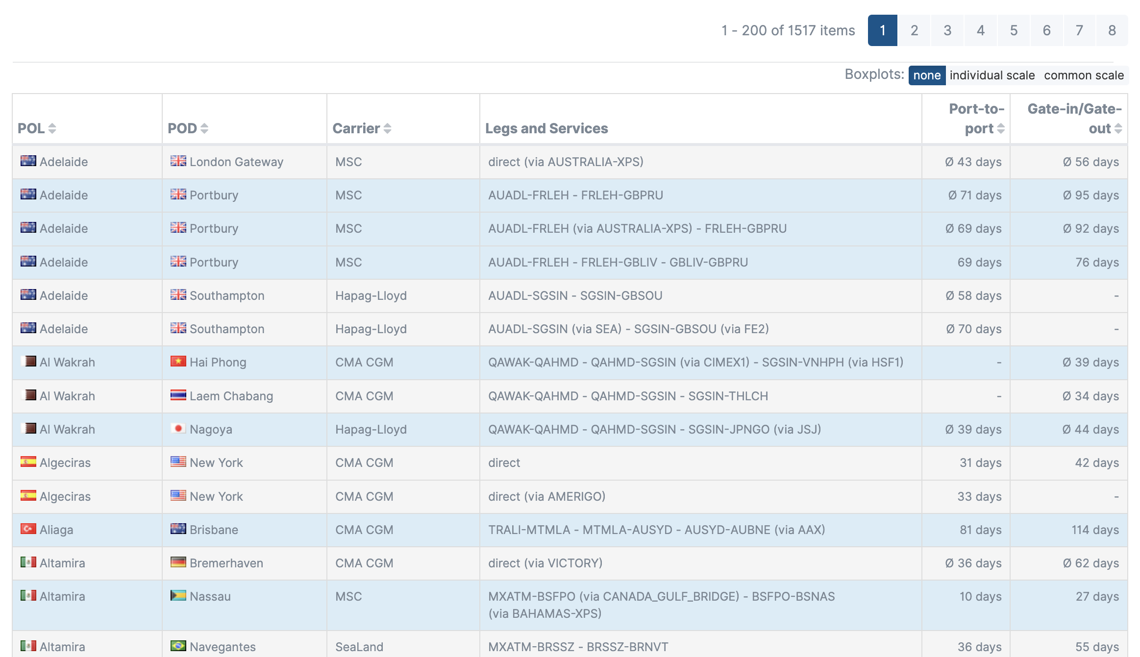Screen dimensions: 1140x657
Task: Click Australia flag beside Brisbane
Action: tap(178, 529)
